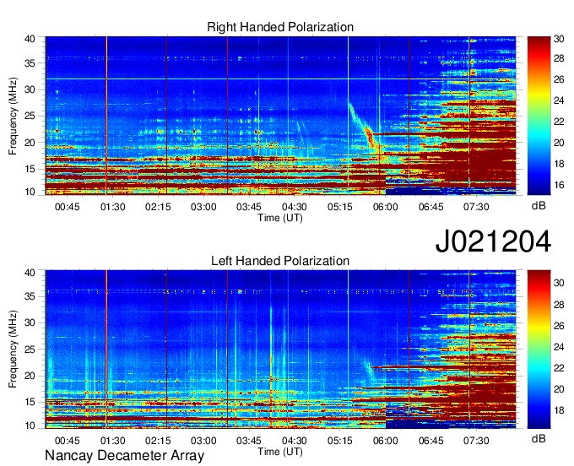Click the drifting red burst in the right-handed spectrogram
This screenshot has width=574, height=466.
click(x=370, y=138)
